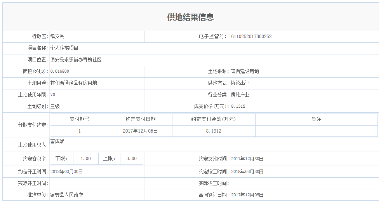Click the 电子监管号 label
This screenshot has width=381, height=215.
(213, 37)
